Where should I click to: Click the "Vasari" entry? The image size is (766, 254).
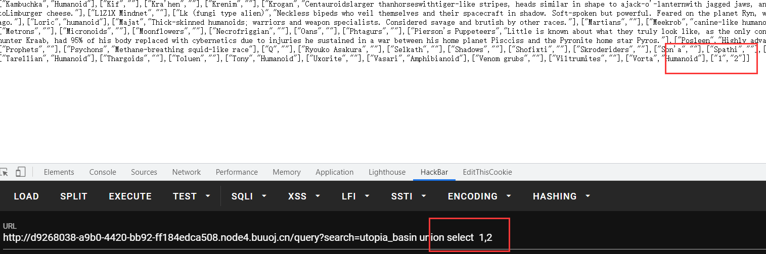coord(387,59)
